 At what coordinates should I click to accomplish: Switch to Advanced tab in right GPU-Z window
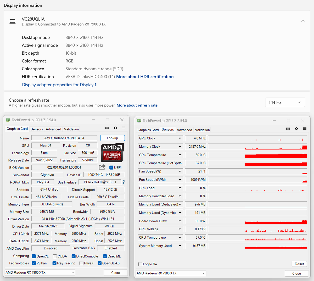pos(184,130)
